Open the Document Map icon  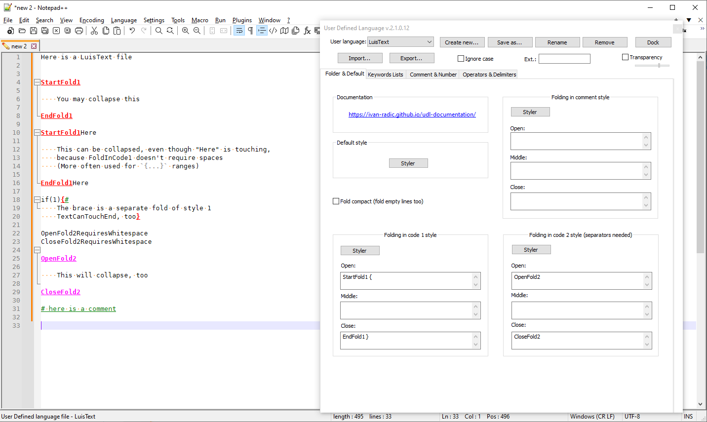[284, 31]
